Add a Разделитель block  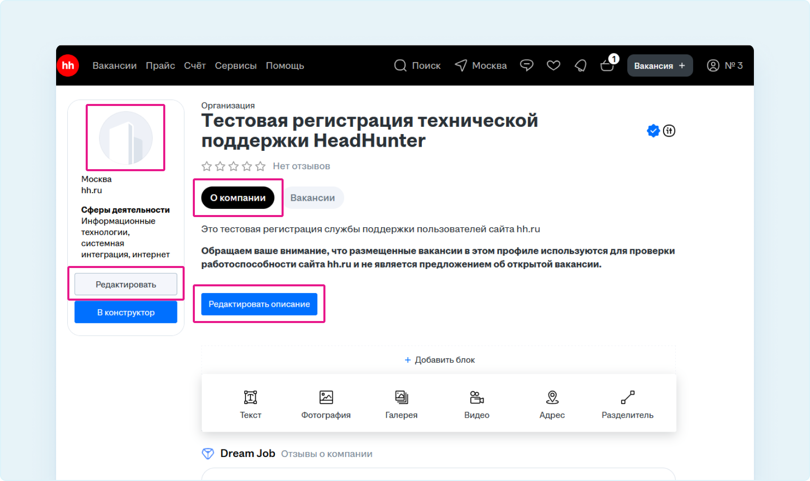click(x=627, y=405)
